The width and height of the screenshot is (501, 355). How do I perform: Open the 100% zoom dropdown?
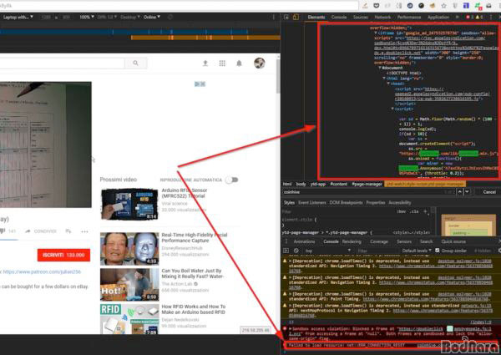point(87,18)
